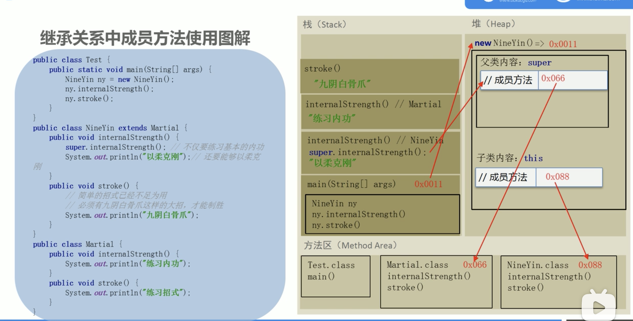The image size is (633, 321).
Task: Click the 方法区 (Method Area) heading
Action: coord(350,245)
